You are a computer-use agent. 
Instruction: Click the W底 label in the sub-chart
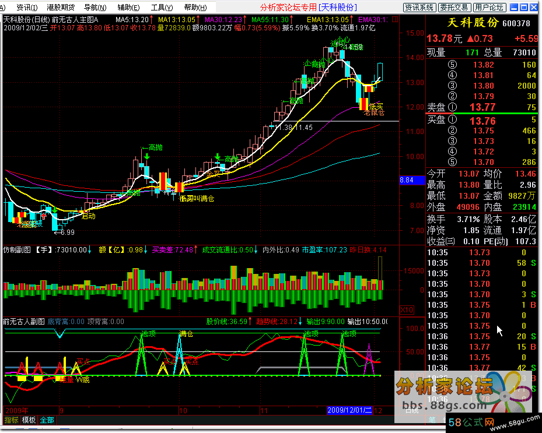point(83,380)
